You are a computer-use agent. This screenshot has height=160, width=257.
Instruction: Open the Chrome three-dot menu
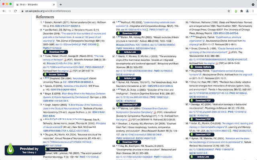point(253,12)
